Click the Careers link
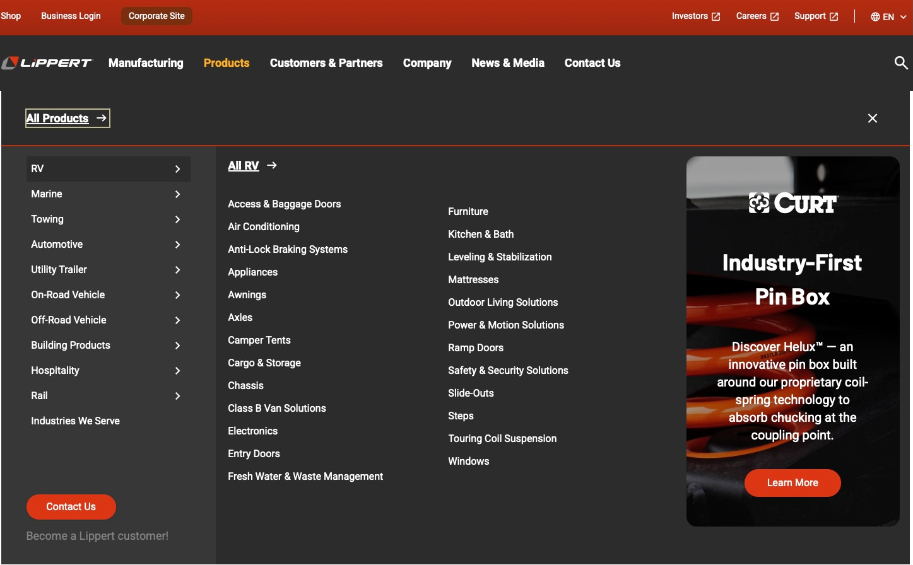 [751, 16]
